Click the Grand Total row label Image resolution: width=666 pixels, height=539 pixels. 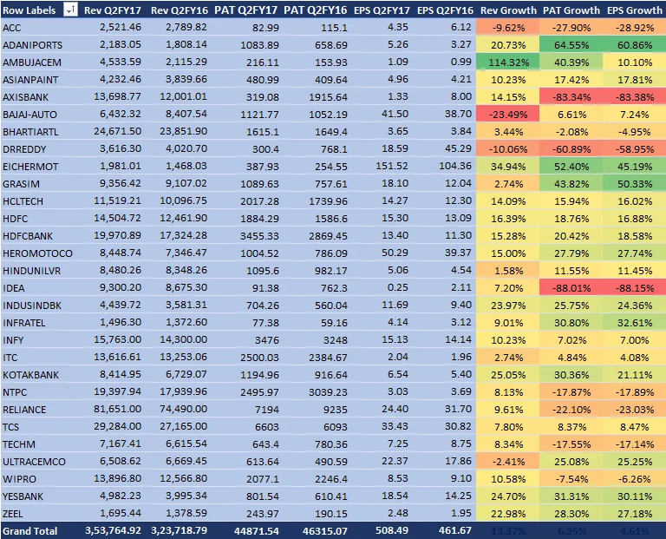pos(29,531)
